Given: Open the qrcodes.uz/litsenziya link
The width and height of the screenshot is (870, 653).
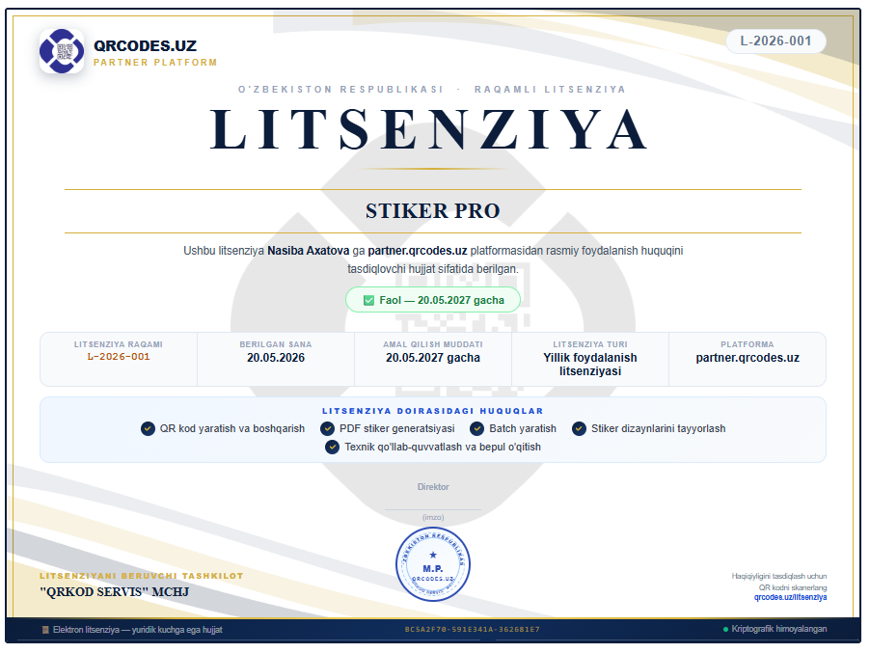Looking at the screenshot, I should pyautogui.click(x=790, y=597).
